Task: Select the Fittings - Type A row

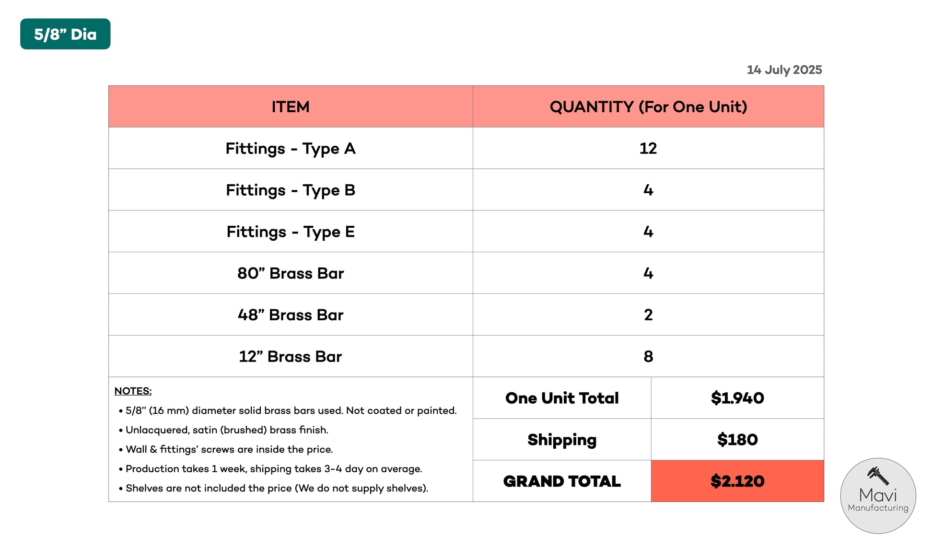Action: point(291,148)
